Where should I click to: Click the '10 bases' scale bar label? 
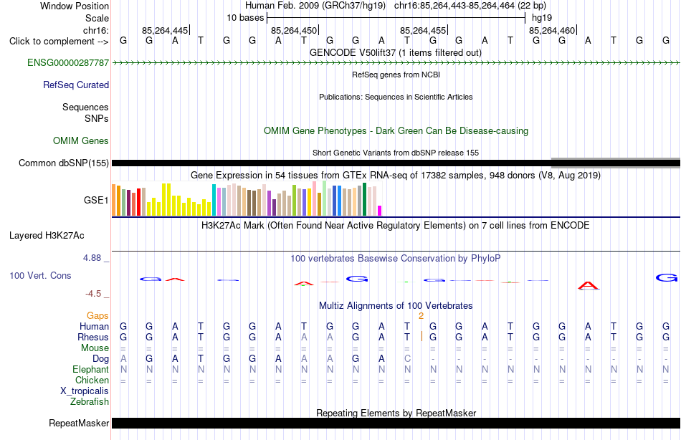245,18
